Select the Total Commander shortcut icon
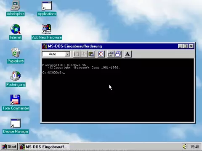Viewport: 202px width, 151px height. [16, 102]
